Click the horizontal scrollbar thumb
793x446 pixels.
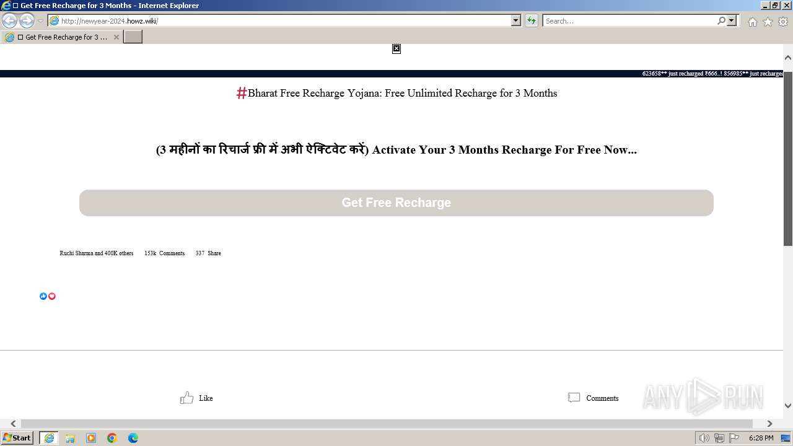[x=387, y=424]
